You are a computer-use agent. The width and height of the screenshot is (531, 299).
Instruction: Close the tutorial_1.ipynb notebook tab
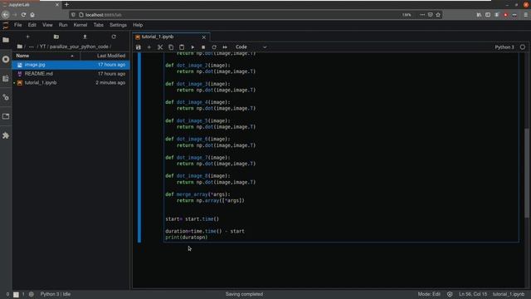(204, 37)
